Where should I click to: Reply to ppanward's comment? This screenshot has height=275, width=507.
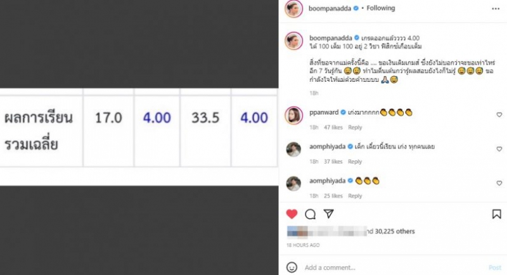pos(355,127)
